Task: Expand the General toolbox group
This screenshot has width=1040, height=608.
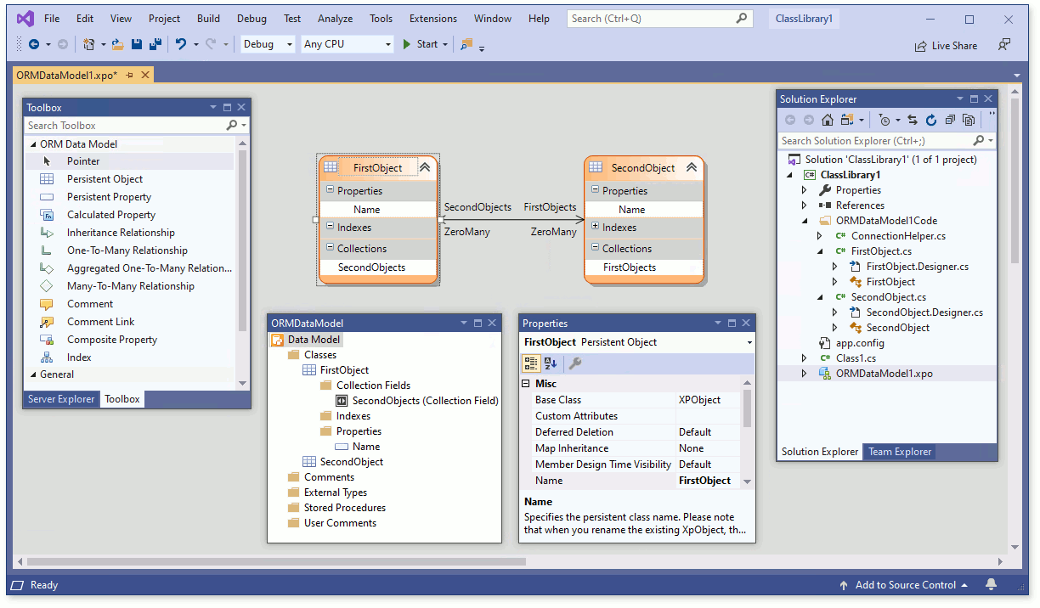Action: (x=31, y=374)
